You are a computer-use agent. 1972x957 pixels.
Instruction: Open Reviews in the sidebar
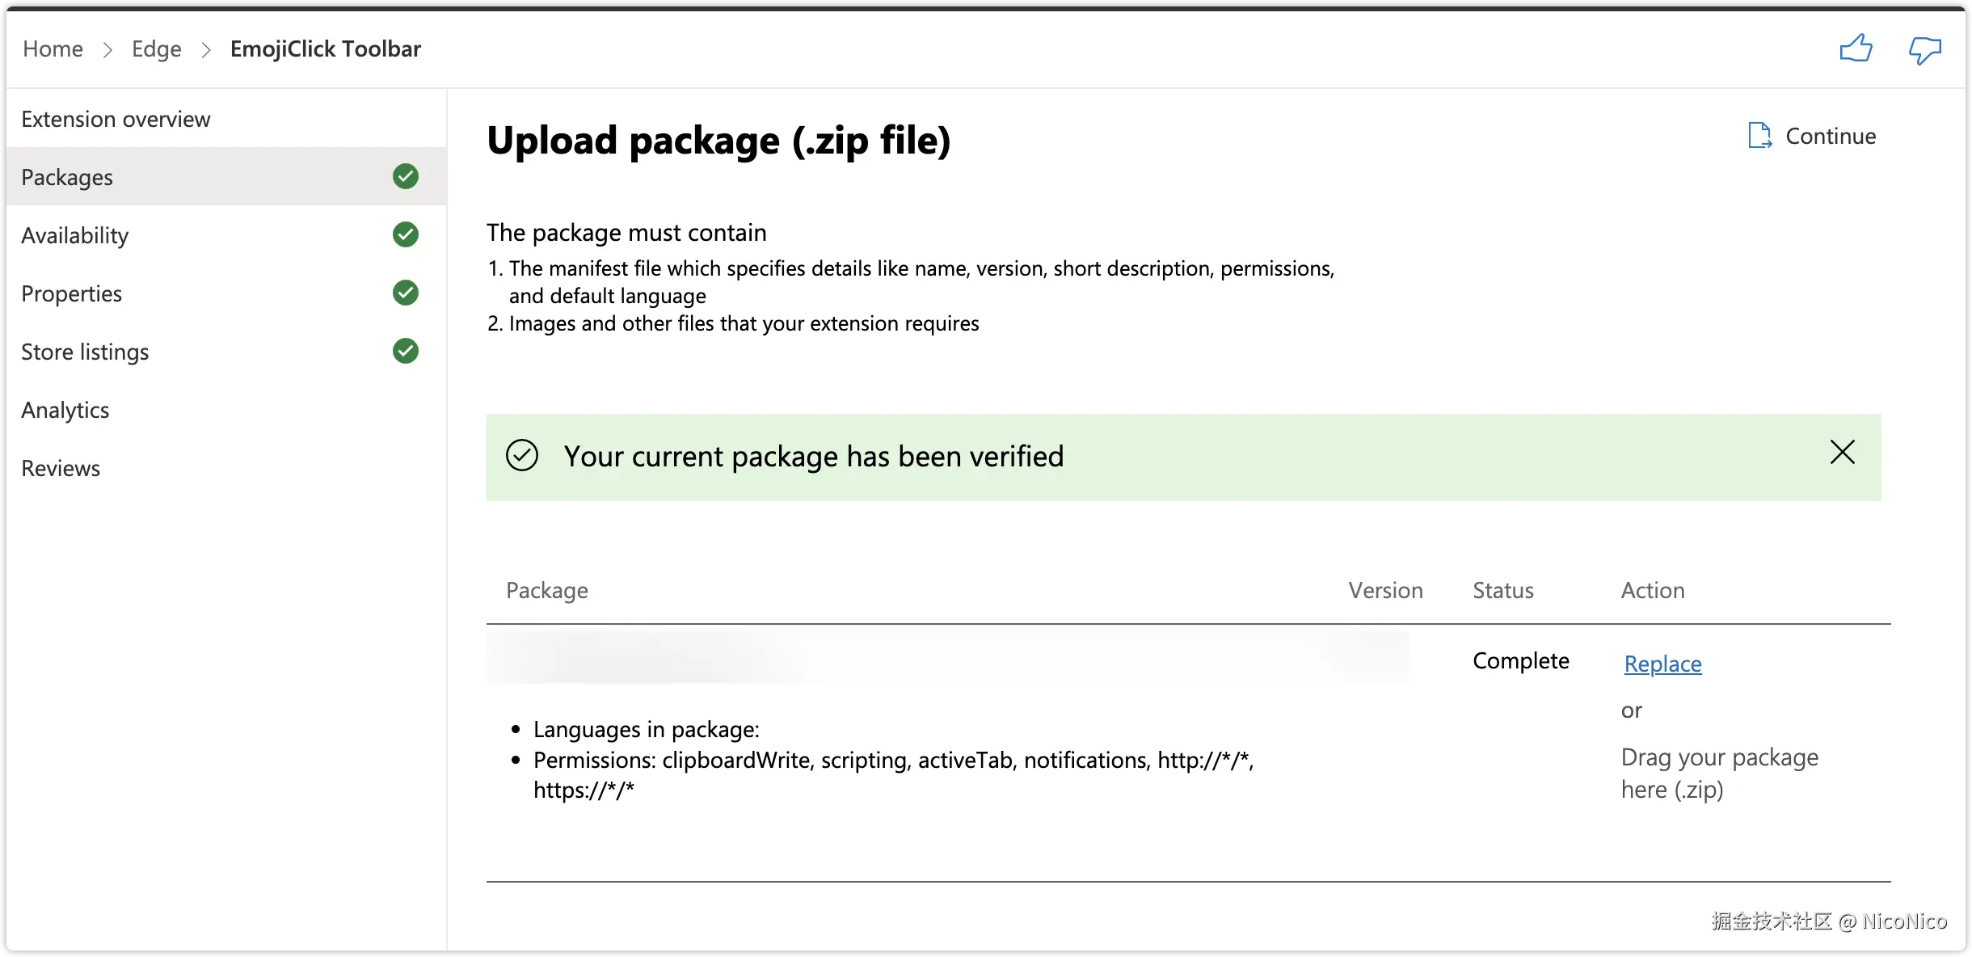click(x=61, y=469)
